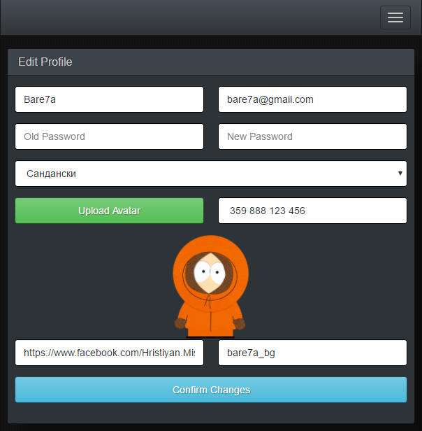Click the Facebook URL field
This screenshot has width=422, height=431.
point(109,353)
